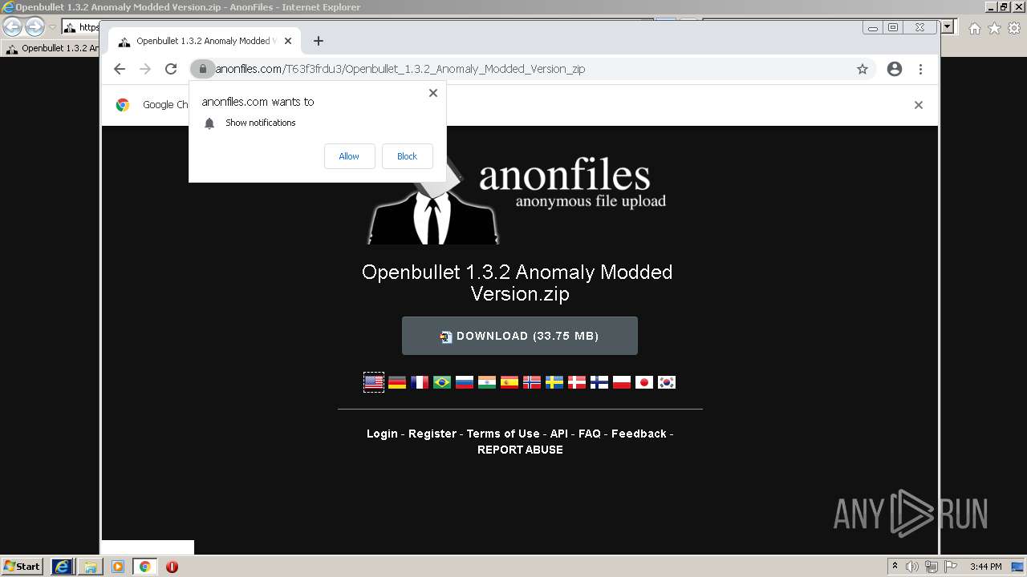Switch to Chrome in the taskbar
Image resolution: width=1027 pixels, height=577 pixels.
click(145, 567)
